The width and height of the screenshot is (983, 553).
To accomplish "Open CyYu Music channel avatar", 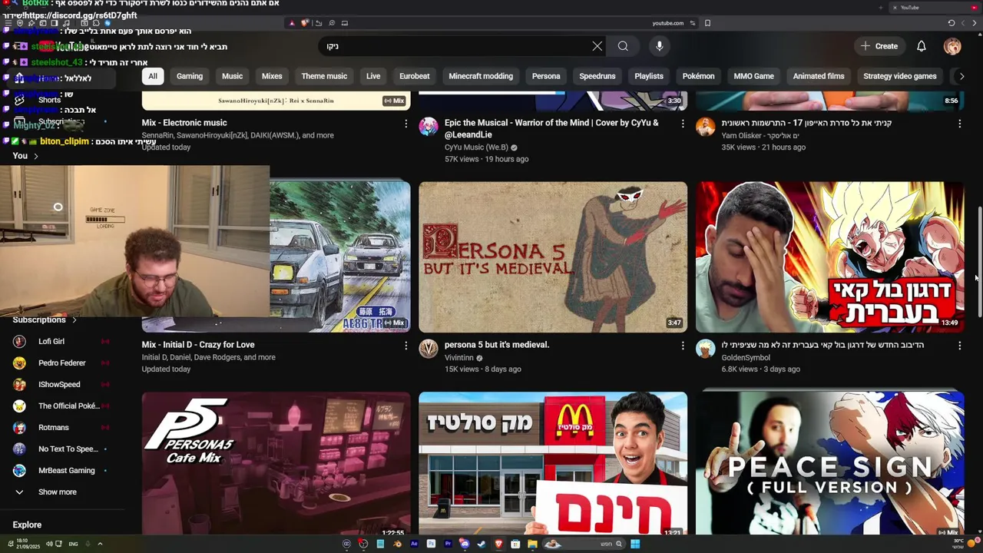I will pos(429,127).
